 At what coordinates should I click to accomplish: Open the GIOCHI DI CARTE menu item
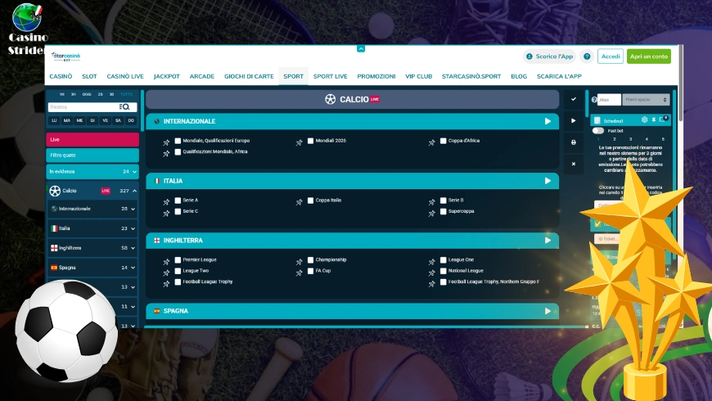point(249,76)
